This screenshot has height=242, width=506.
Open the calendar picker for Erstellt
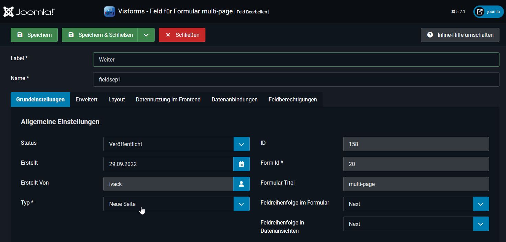(x=241, y=164)
